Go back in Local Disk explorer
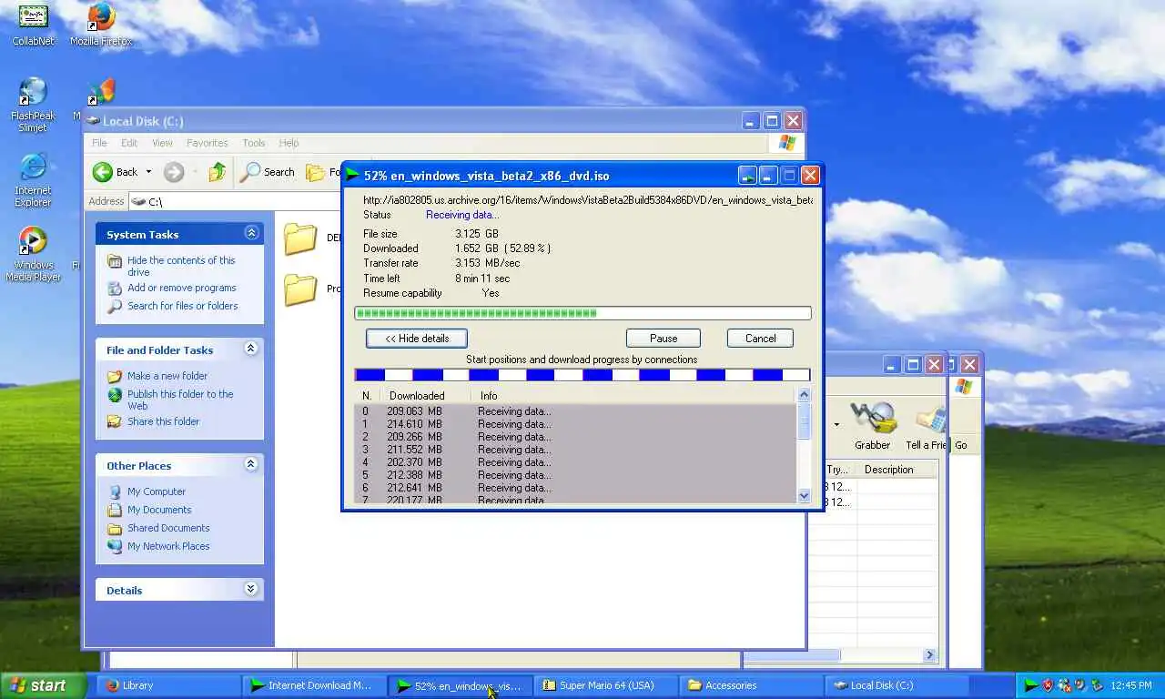The image size is (1165, 699). tap(116, 172)
